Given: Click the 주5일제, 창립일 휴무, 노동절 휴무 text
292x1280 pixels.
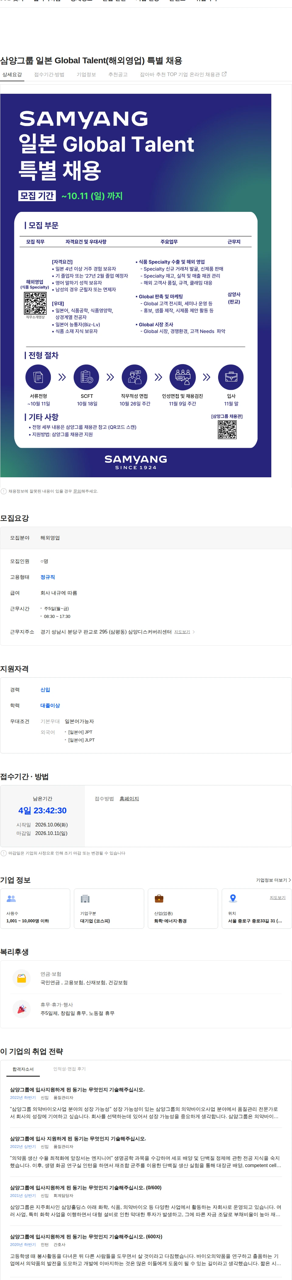Looking at the screenshot, I should (x=78, y=1013).
